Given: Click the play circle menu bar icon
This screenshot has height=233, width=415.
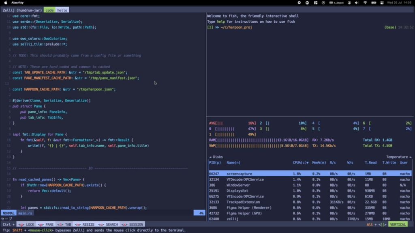Looking at the screenshot, I should coord(323,3).
